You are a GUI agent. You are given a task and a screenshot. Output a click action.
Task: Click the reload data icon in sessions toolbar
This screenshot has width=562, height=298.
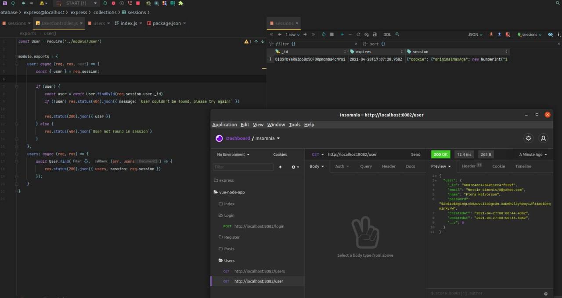324,35
